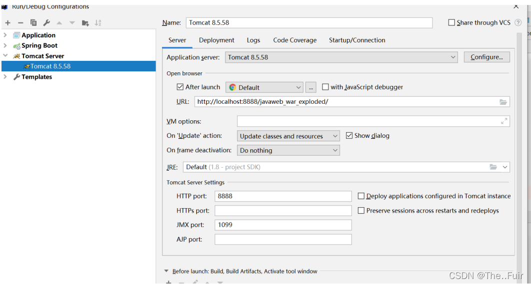531x284 pixels.
Task: Click browser ellipsis button
Action: (311, 87)
